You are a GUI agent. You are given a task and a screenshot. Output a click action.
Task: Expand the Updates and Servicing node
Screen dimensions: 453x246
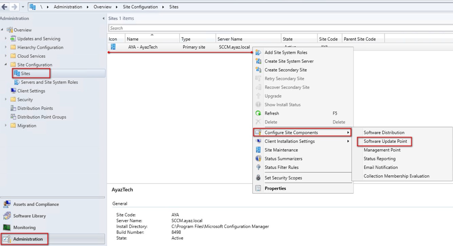pyautogui.click(x=6, y=39)
